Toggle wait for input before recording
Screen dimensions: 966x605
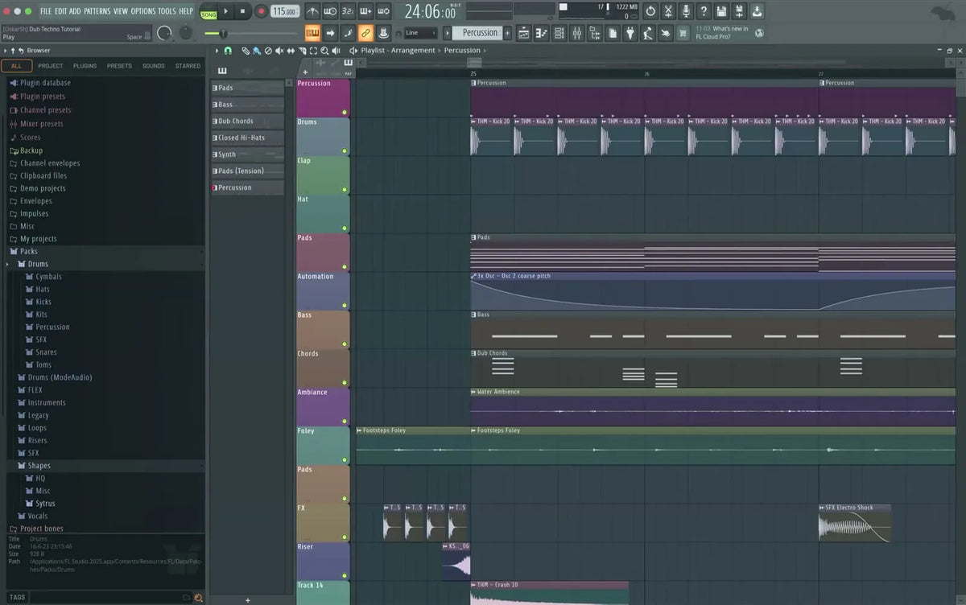click(x=331, y=11)
